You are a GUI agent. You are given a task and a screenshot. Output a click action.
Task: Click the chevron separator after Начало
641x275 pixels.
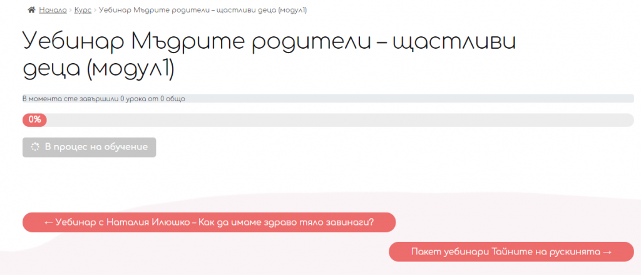pos(70,10)
